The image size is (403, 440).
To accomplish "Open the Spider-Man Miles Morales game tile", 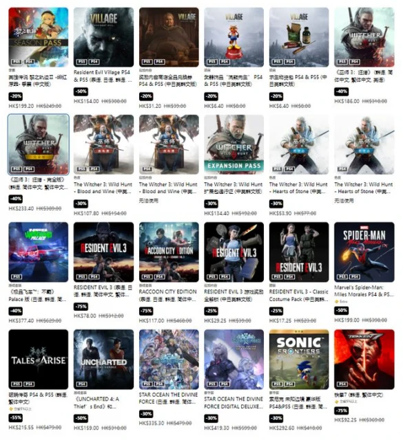I will (x=364, y=252).
